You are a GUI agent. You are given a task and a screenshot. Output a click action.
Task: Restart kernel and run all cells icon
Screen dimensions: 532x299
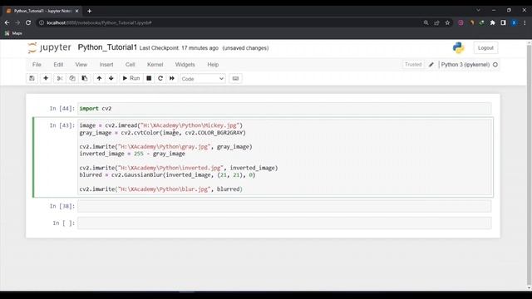(x=172, y=78)
